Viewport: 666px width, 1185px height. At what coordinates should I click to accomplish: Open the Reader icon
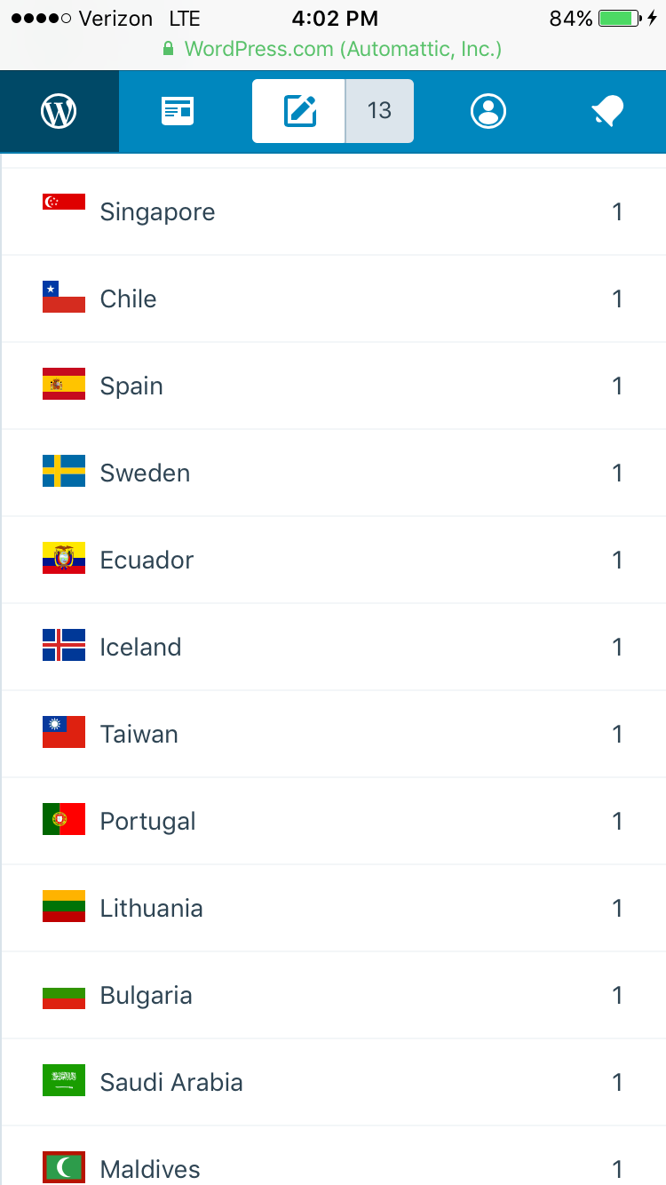point(178,111)
